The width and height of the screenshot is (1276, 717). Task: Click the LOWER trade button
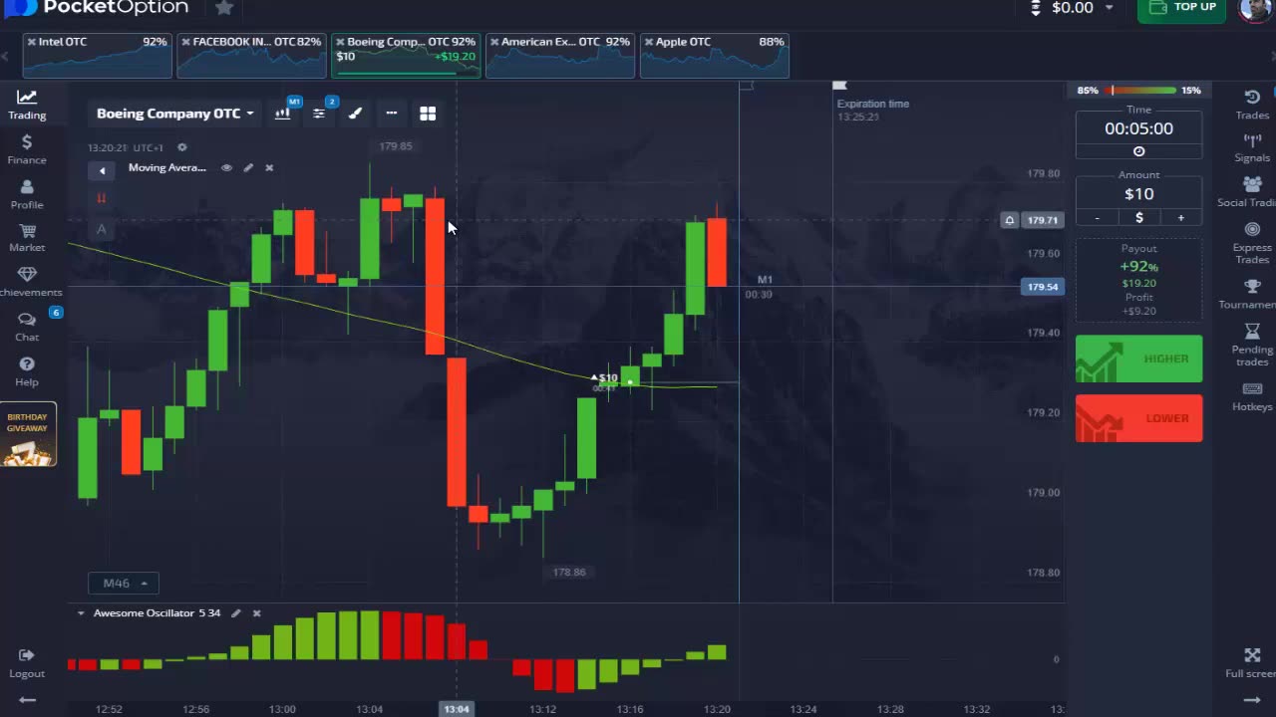coord(1138,418)
